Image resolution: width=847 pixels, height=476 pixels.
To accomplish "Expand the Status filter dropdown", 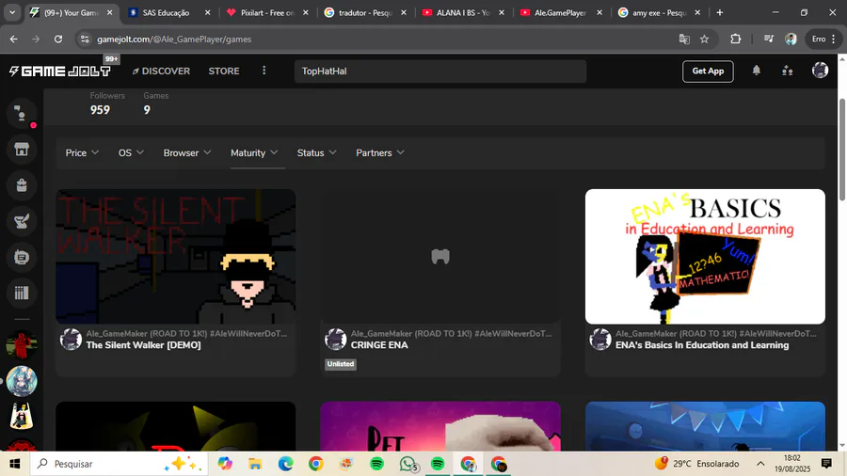I will point(316,152).
